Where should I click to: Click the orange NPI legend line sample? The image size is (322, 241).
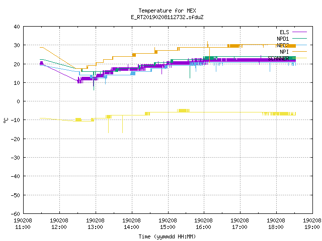coord(299,51)
